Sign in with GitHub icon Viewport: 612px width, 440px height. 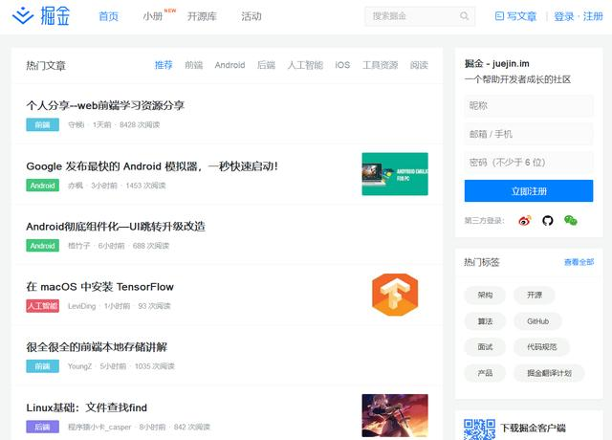click(x=548, y=221)
